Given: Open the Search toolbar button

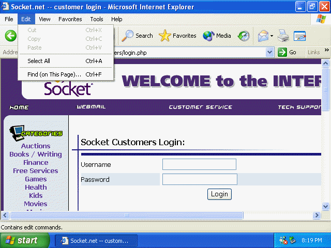Looking at the screenshot, I should coord(138,36).
